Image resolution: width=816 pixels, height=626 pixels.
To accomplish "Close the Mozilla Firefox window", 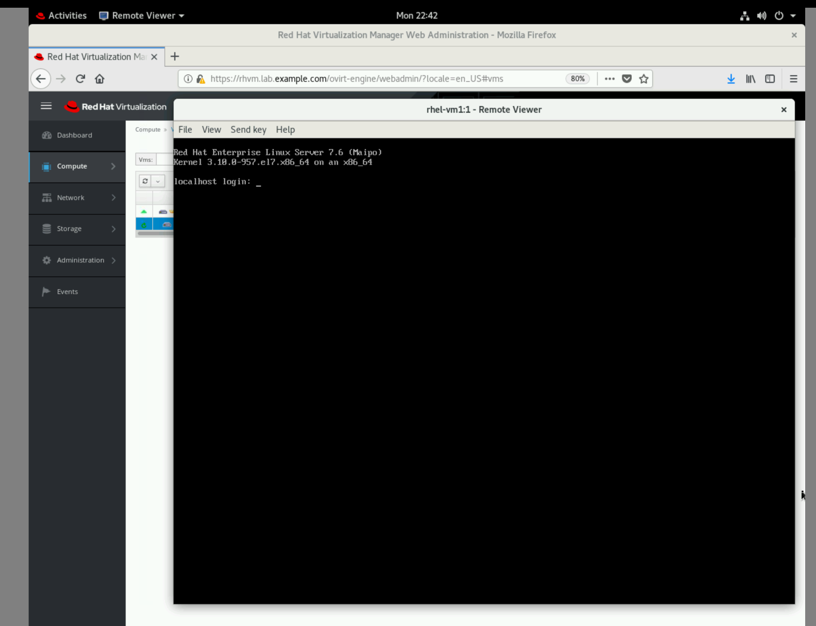I will click(794, 35).
